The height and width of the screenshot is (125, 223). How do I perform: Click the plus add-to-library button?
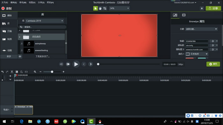(20, 56)
